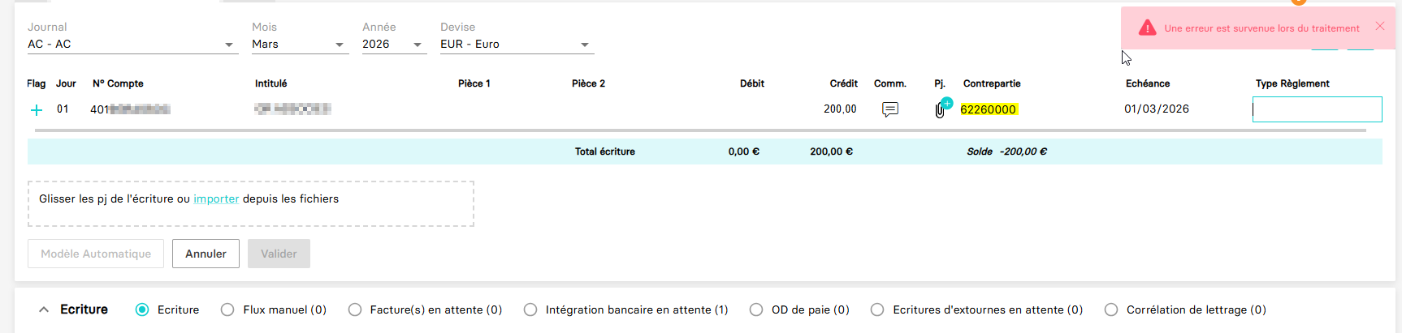Viewport: 1402px width, 333px height.
Task: Select Flux manuel radio option
Action: coord(227,310)
